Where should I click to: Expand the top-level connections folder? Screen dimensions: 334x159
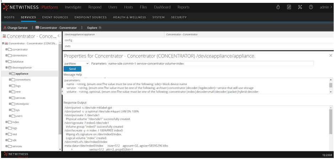7,56
